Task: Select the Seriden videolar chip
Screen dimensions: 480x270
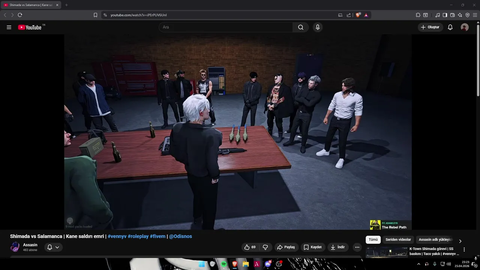Action: pyautogui.click(x=398, y=240)
